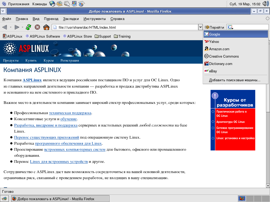Open the web browser launcher in GNOME panel

(x=52, y=4)
